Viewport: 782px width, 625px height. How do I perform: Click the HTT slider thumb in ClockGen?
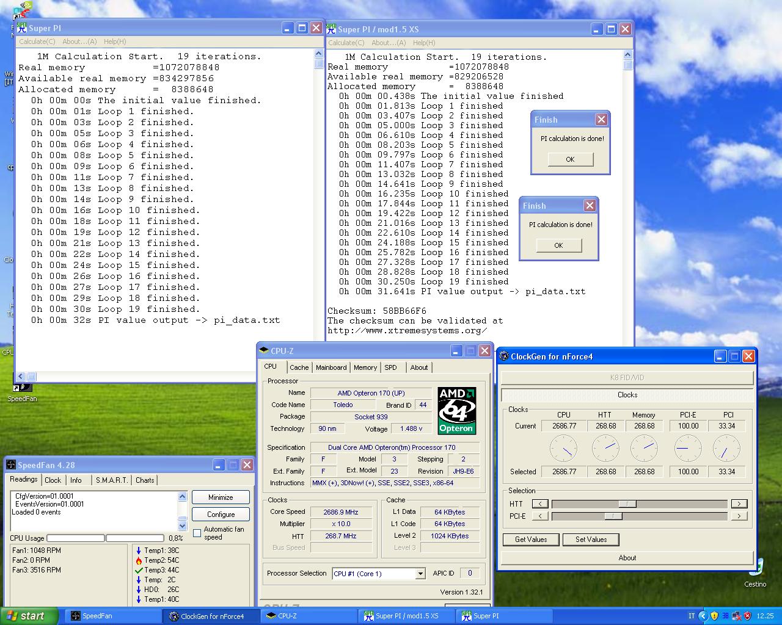point(627,504)
